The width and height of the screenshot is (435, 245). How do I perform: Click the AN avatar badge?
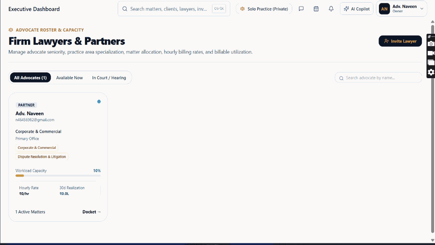tap(384, 9)
